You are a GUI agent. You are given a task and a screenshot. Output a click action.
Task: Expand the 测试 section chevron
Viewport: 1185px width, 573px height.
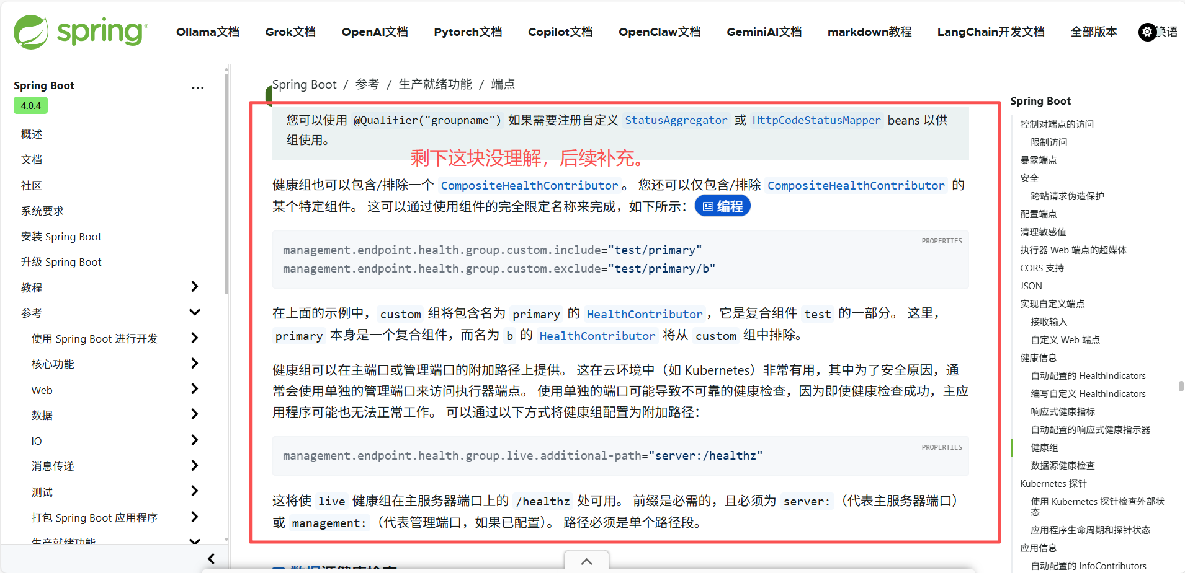[195, 491]
